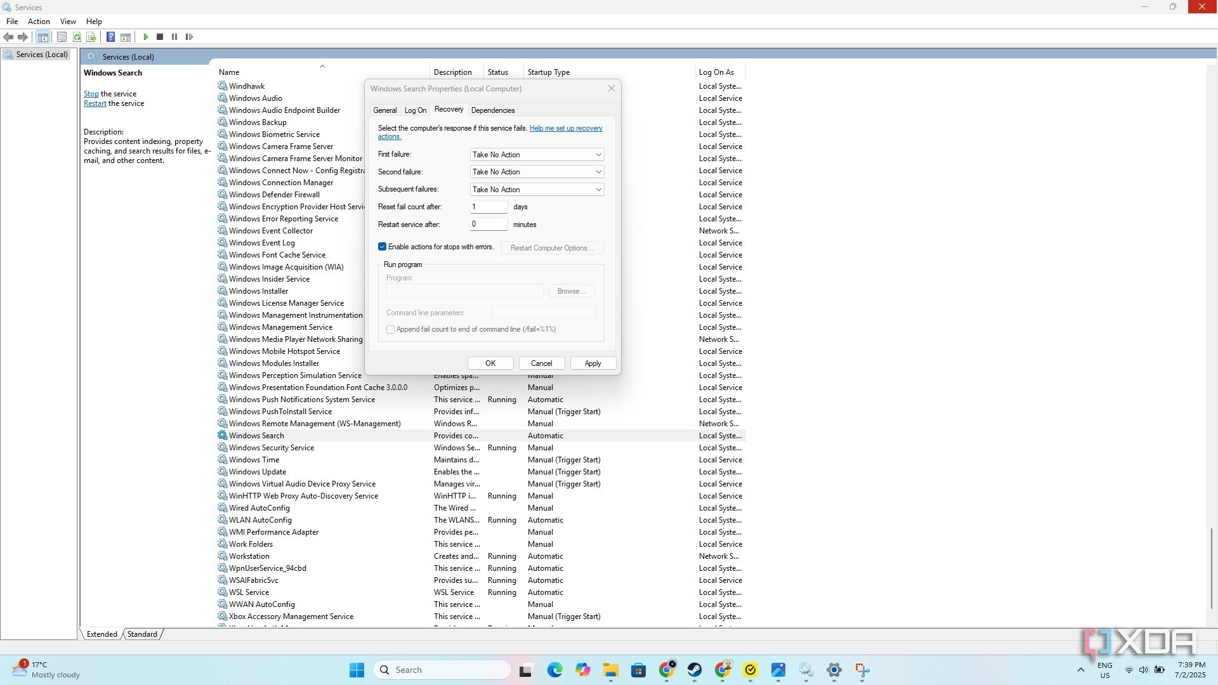Image resolution: width=1218 pixels, height=685 pixels.
Task: Select the Windows Time service row
Action: tap(481, 460)
